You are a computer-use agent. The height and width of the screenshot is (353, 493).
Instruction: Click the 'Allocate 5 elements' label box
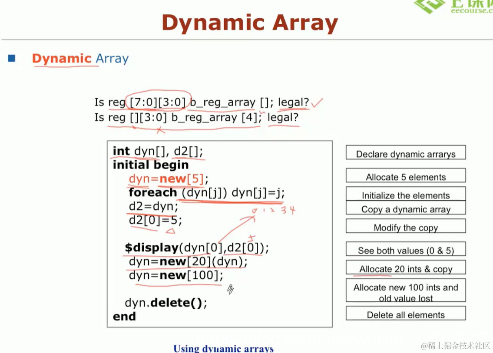pos(406,175)
